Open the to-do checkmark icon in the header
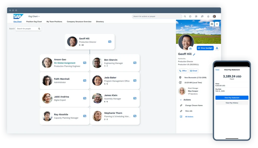 [x=190, y=16]
